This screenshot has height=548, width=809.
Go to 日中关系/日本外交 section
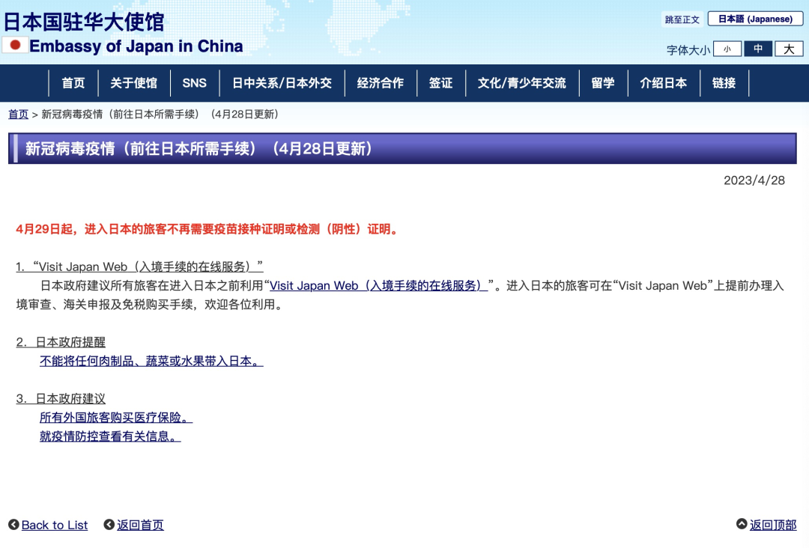pos(282,83)
